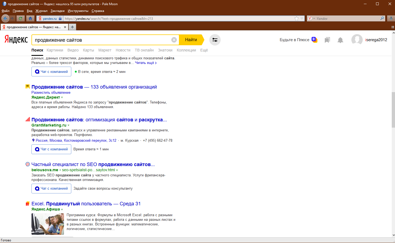Image resolution: width=395 pixels, height=243 pixels.
Task: Switch to the ТВ онлайн tab
Action: (x=144, y=50)
